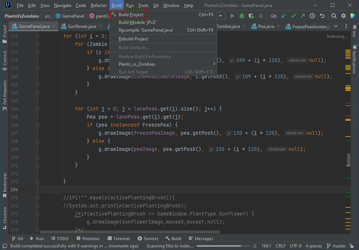The width and height of the screenshot is (359, 250).
Task: Switch to Sunflower.java tab
Action: pyautogui.click(x=82, y=26)
